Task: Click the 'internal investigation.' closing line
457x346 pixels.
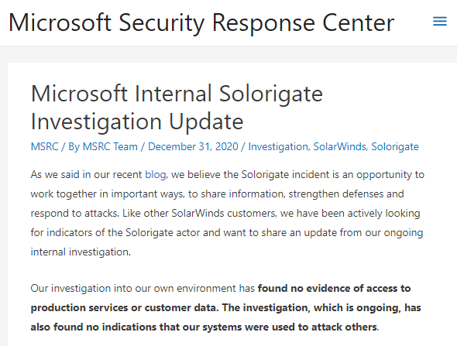Action: pyautogui.click(x=81, y=252)
